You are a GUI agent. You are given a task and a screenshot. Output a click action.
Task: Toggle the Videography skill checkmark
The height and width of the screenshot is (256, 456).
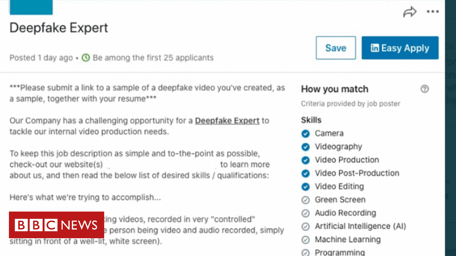coord(305,147)
